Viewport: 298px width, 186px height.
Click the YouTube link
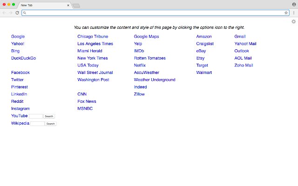click(19, 116)
